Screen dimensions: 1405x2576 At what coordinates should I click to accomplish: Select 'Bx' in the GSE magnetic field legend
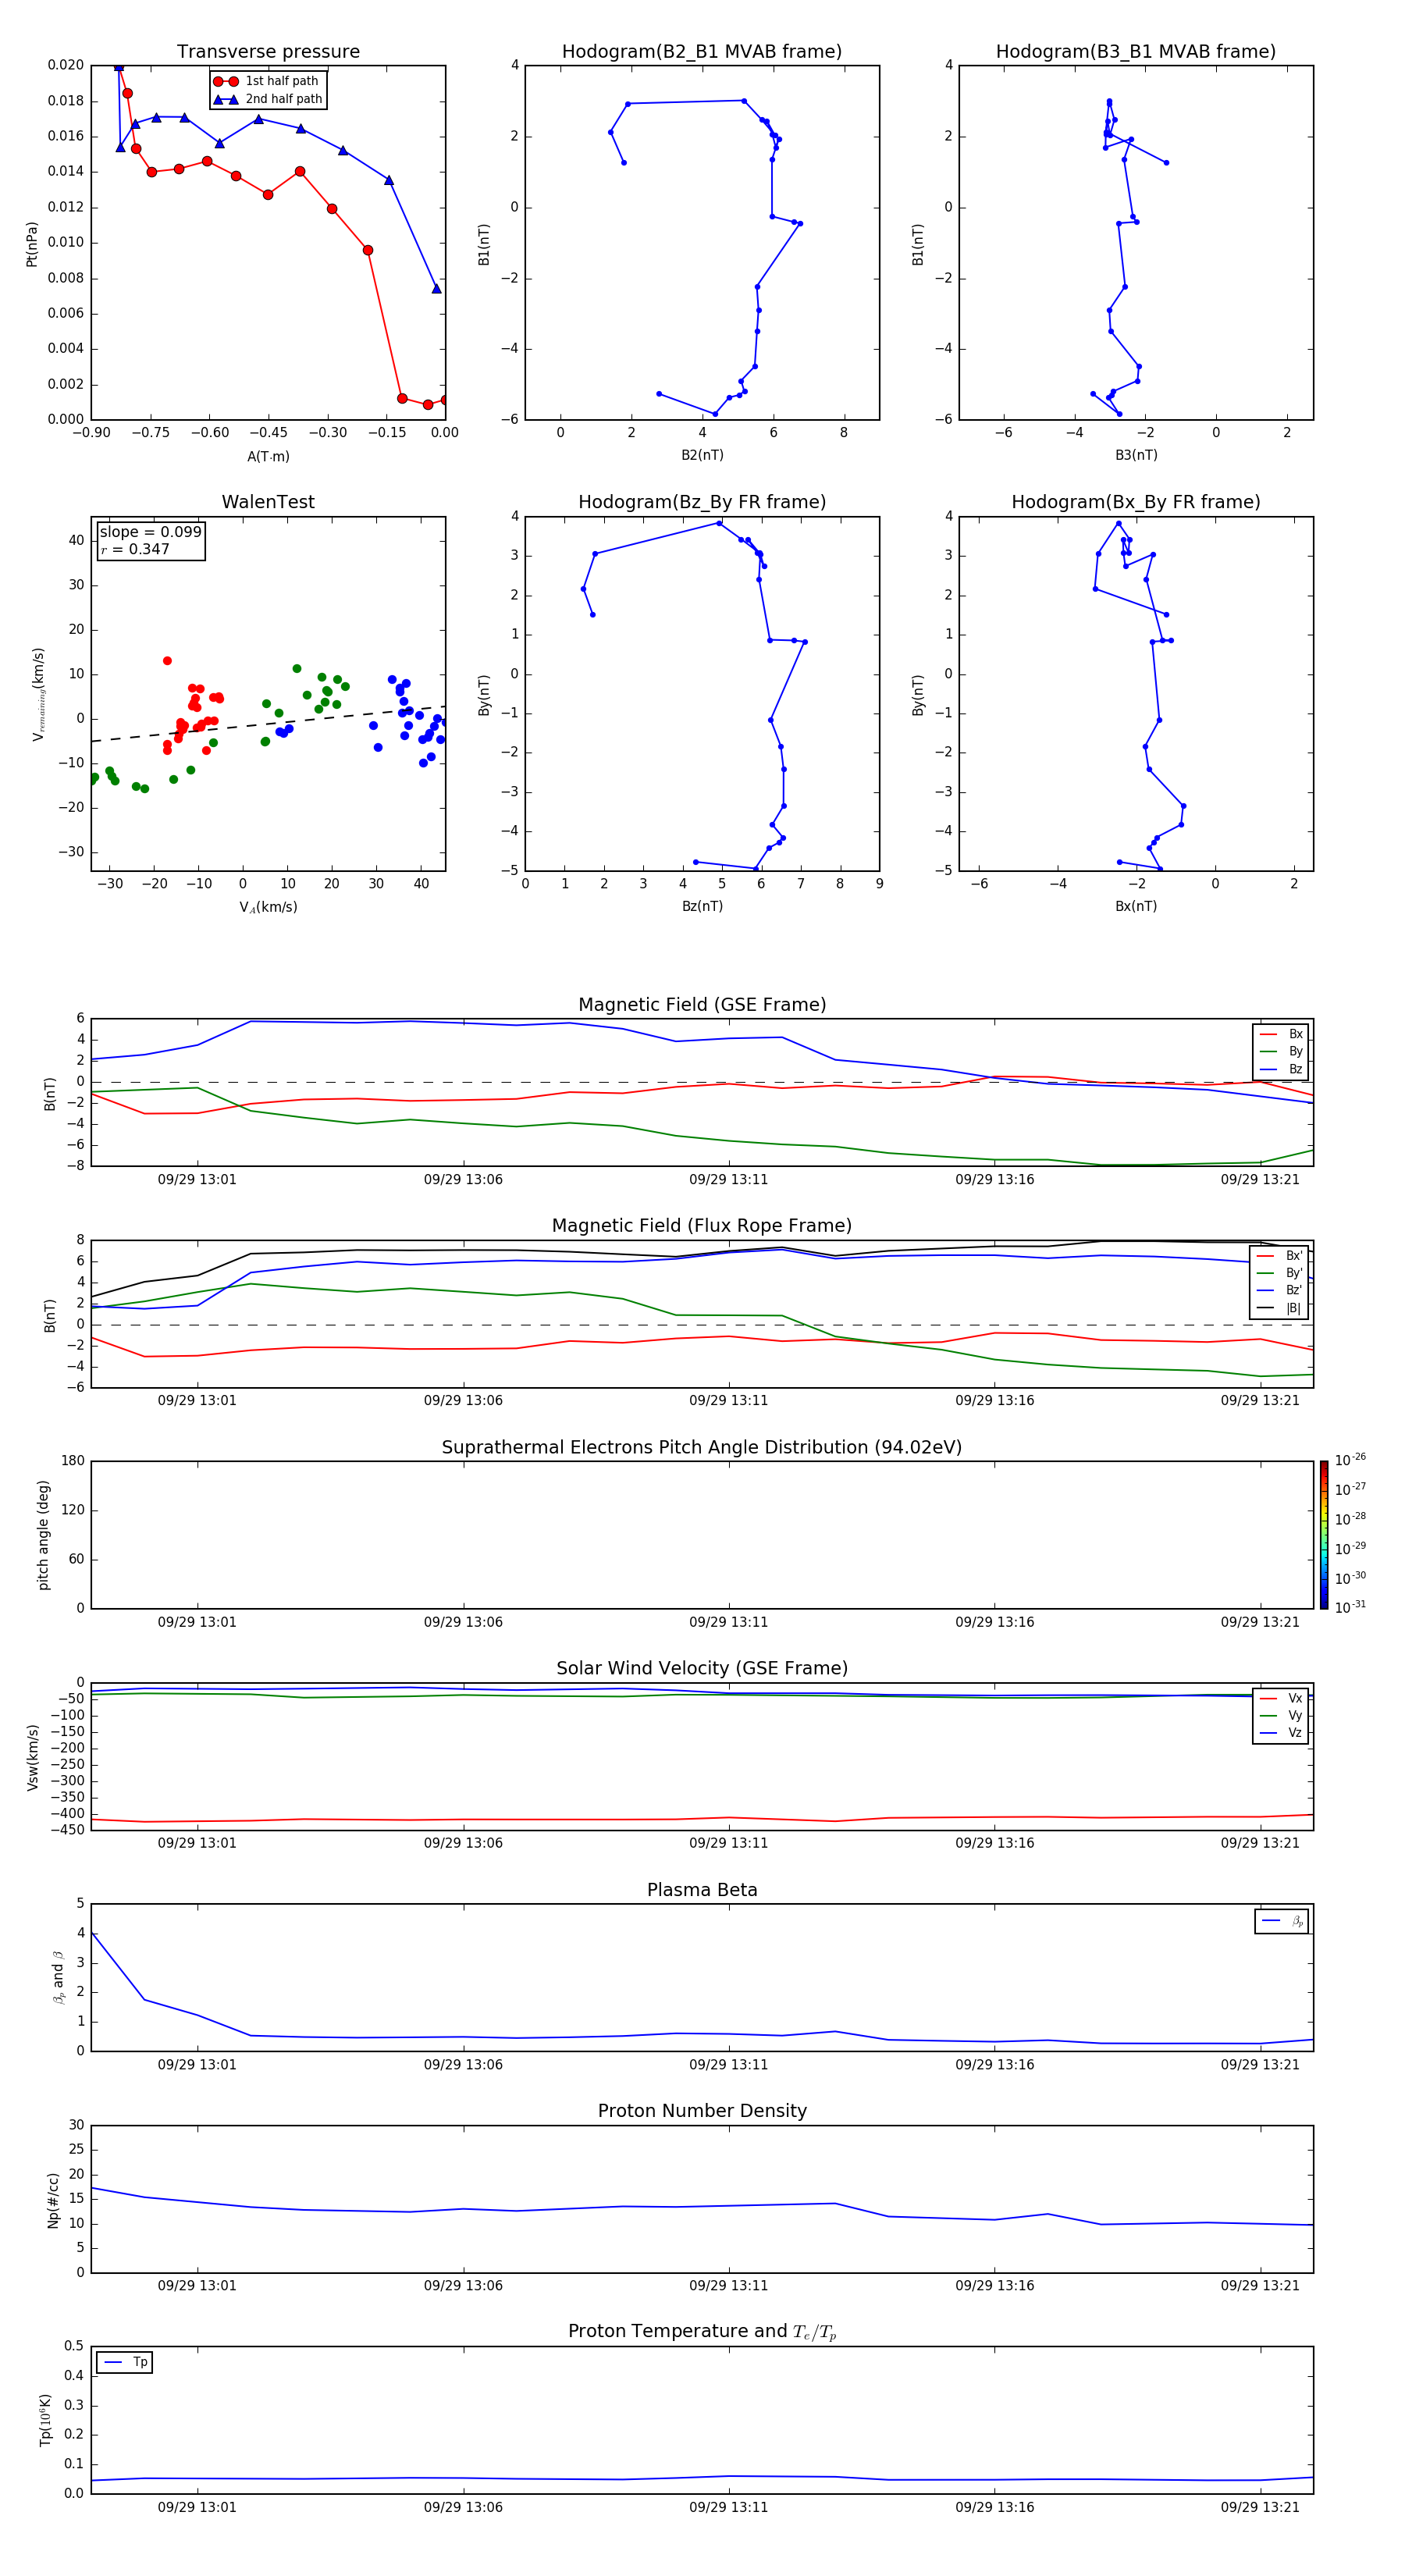pyautogui.click(x=1281, y=1034)
